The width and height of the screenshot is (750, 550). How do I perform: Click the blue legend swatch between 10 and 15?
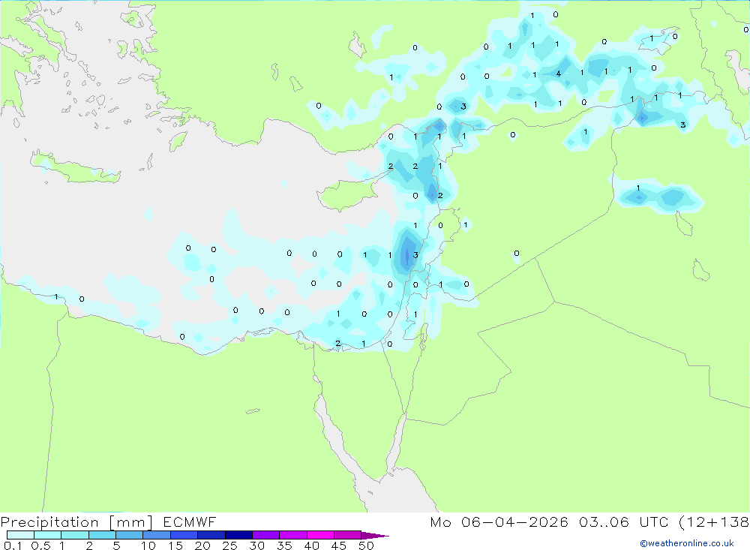[x=157, y=535]
